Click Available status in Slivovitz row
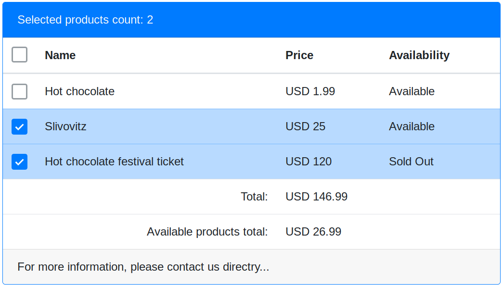This screenshot has width=503, height=287. tap(412, 126)
